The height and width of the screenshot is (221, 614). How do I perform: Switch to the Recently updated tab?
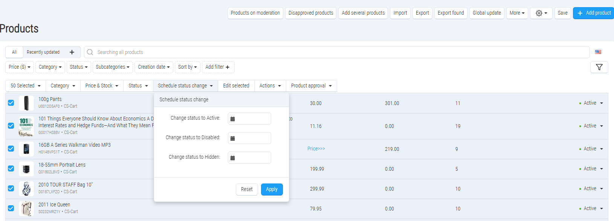pos(43,52)
